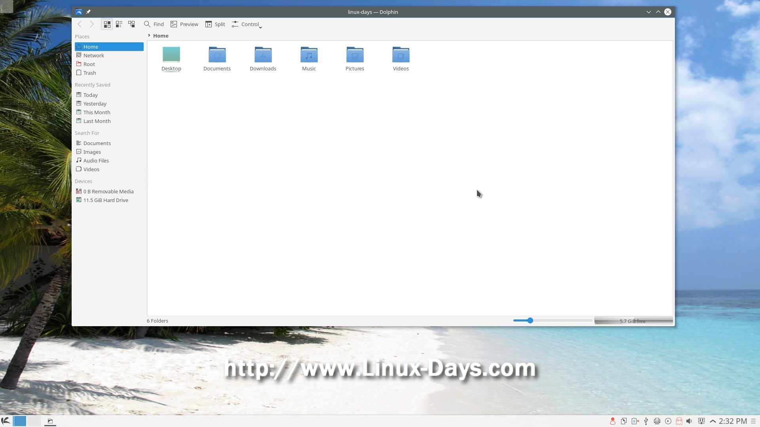Screen dimensions: 760x427
Task: Open the network connections tray icon
Action: (x=701, y=421)
